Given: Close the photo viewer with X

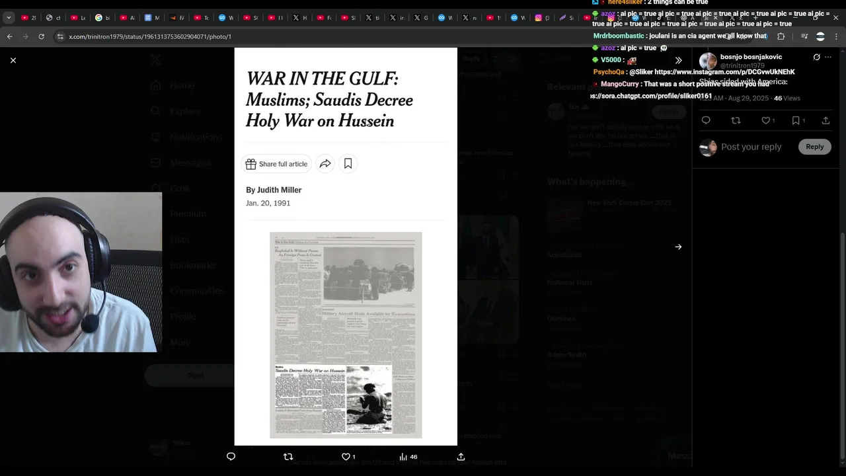Looking at the screenshot, I should coord(13,60).
